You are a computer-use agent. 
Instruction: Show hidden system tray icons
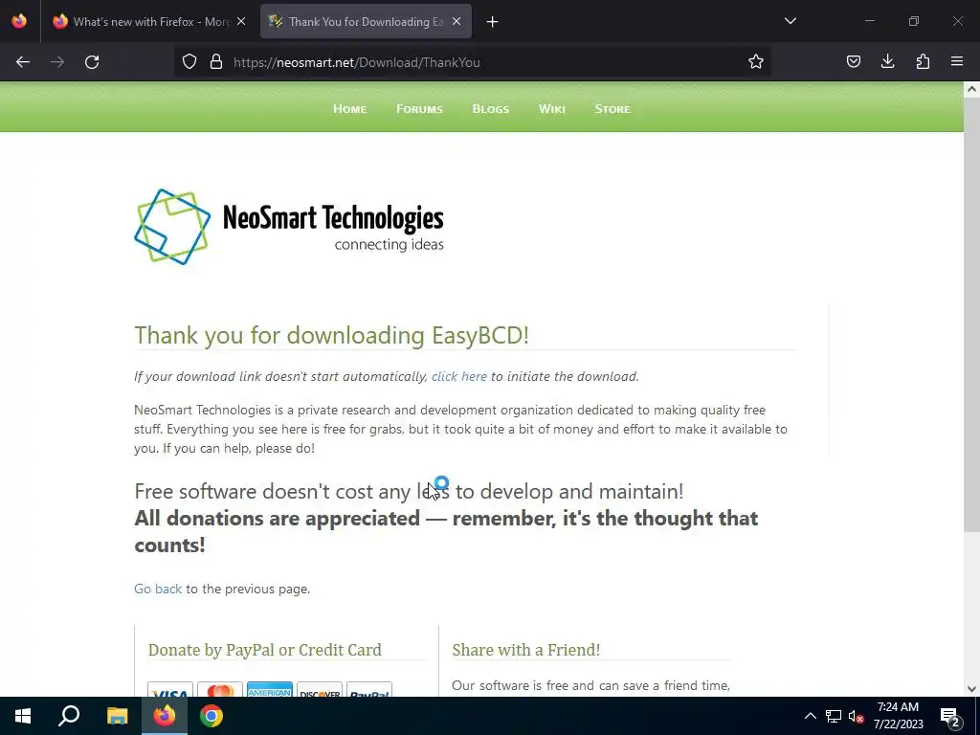click(810, 716)
